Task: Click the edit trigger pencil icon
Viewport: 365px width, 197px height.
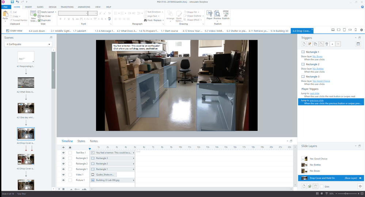Action: click(309, 44)
